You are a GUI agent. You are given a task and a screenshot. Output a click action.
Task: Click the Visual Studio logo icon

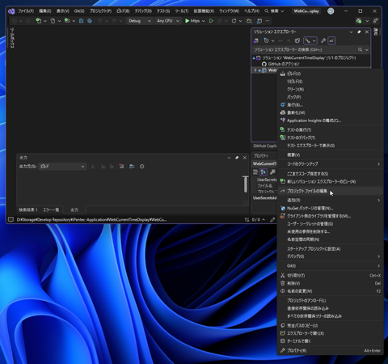click(x=11, y=11)
